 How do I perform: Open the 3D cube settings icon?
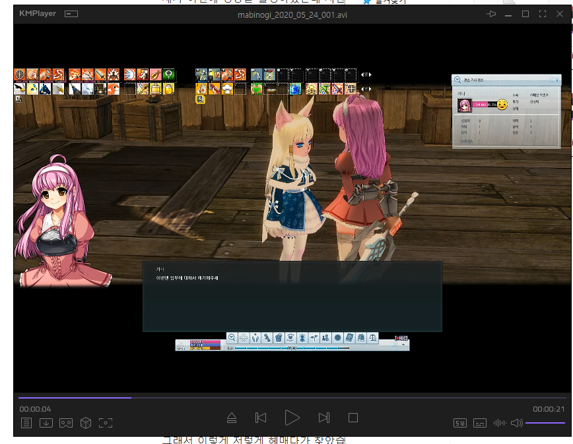click(x=86, y=423)
